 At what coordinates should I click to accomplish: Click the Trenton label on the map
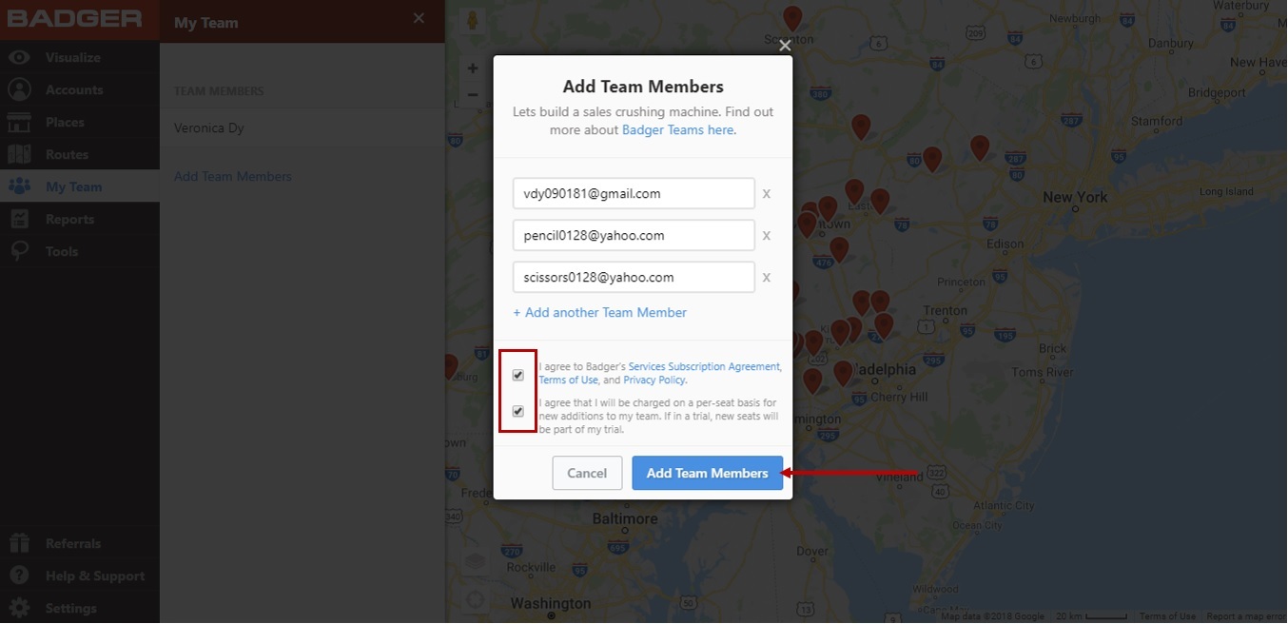[945, 310]
